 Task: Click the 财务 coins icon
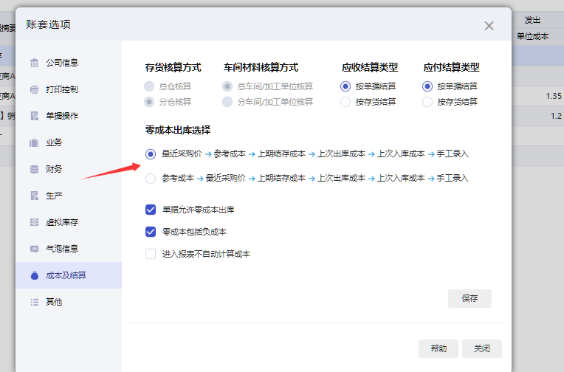34,169
